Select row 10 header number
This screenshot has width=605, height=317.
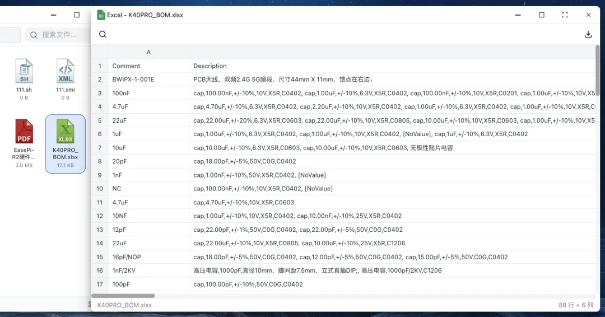pos(100,189)
